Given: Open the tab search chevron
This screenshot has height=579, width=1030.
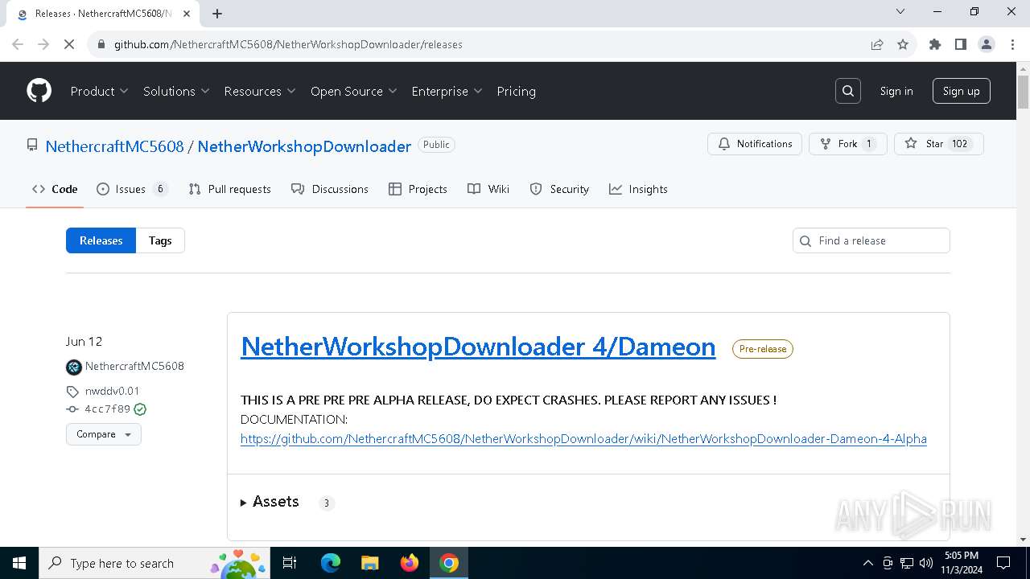Looking at the screenshot, I should tap(900, 11).
